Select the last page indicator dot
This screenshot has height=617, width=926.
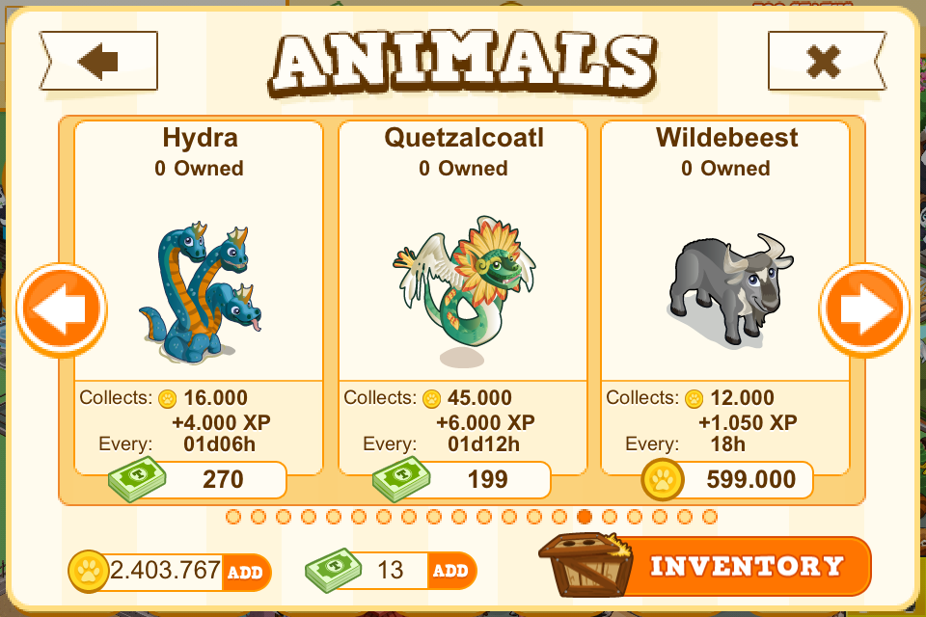pyautogui.click(x=710, y=517)
